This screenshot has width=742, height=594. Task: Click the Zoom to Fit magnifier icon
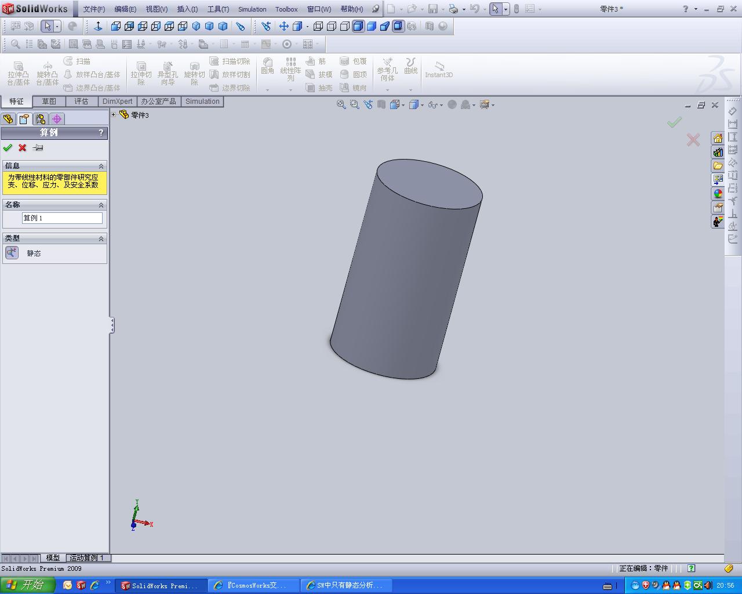(341, 104)
